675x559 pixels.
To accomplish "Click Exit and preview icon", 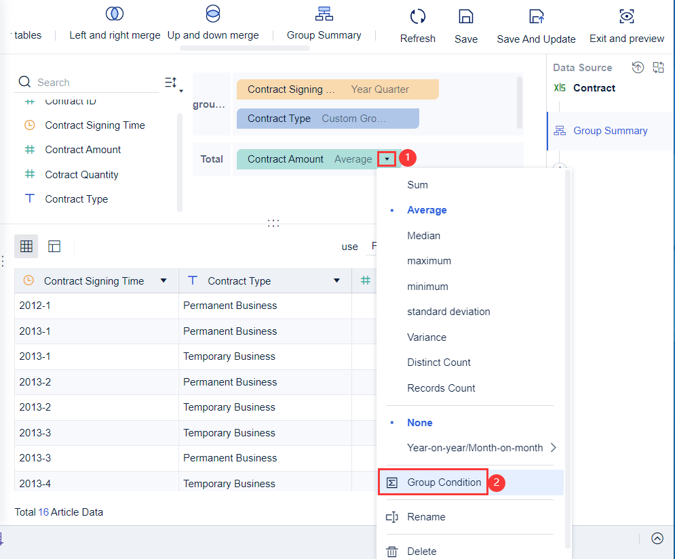I will click(x=627, y=16).
